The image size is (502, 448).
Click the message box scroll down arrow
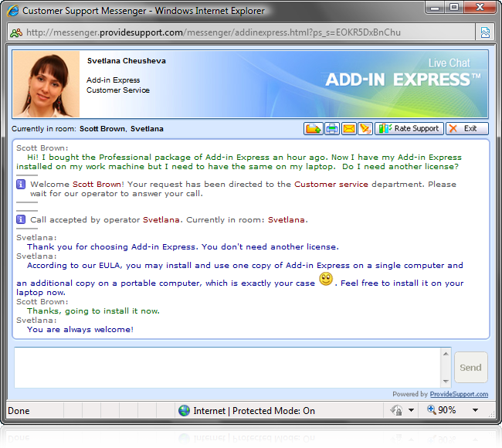click(446, 382)
